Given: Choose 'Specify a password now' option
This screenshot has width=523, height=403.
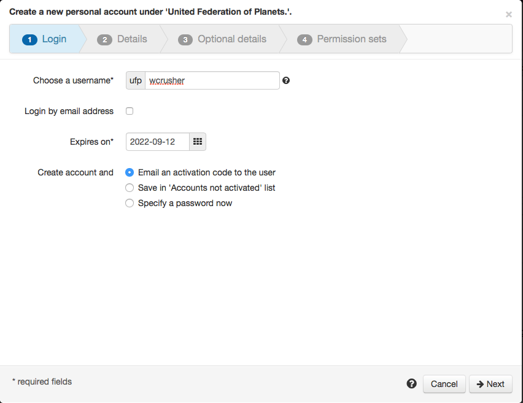Looking at the screenshot, I should coord(130,203).
